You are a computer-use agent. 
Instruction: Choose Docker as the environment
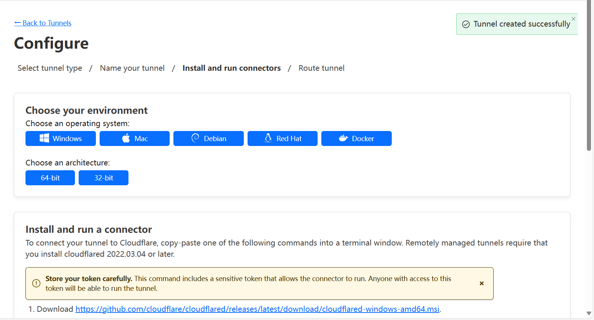pos(357,138)
